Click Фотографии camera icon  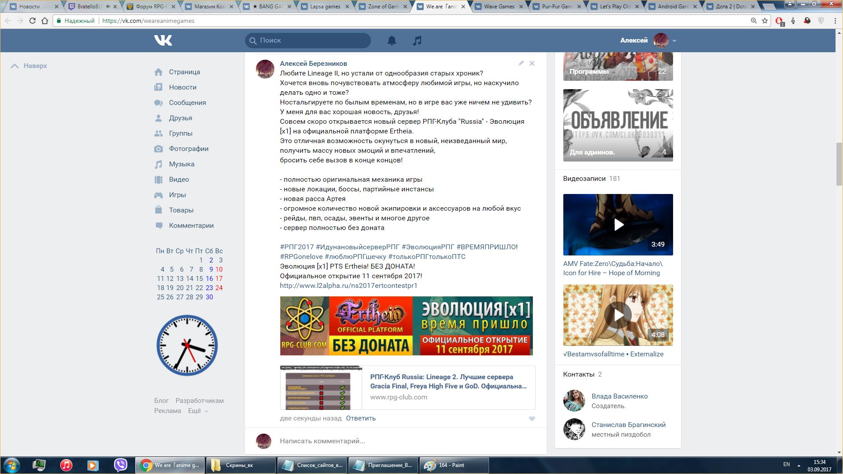(159, 149)
